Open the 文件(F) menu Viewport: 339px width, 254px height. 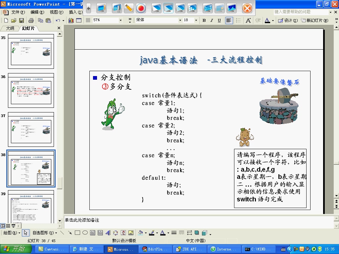coord(18,12)
